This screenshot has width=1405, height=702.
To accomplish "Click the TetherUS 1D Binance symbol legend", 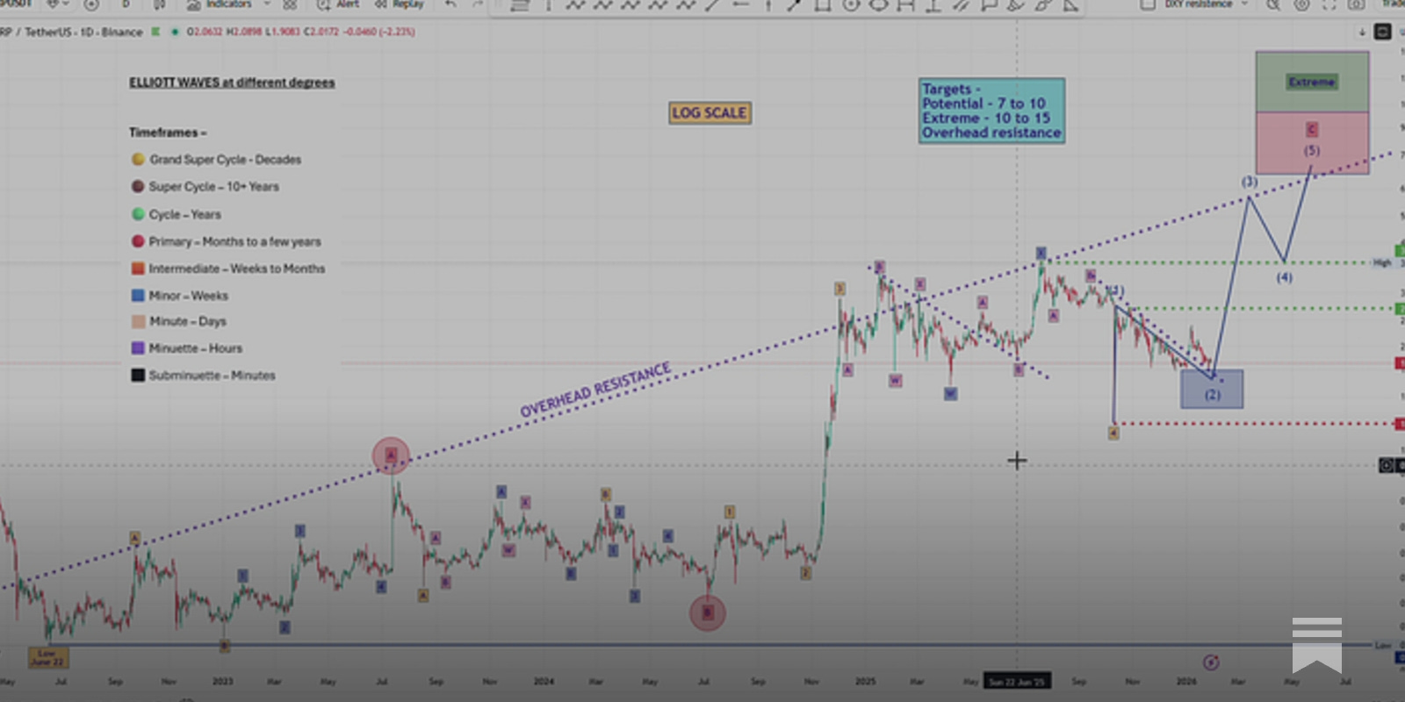I will 72,32.
